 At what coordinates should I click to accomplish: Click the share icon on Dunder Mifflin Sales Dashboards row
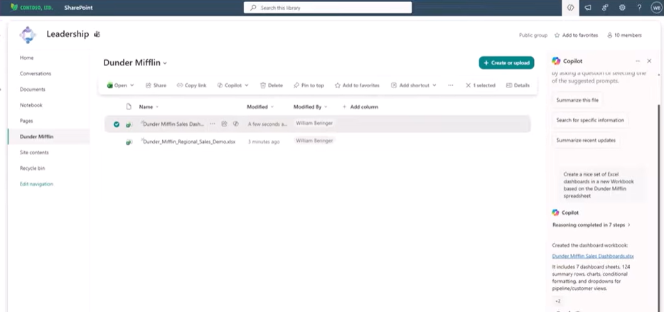[225, 124]
